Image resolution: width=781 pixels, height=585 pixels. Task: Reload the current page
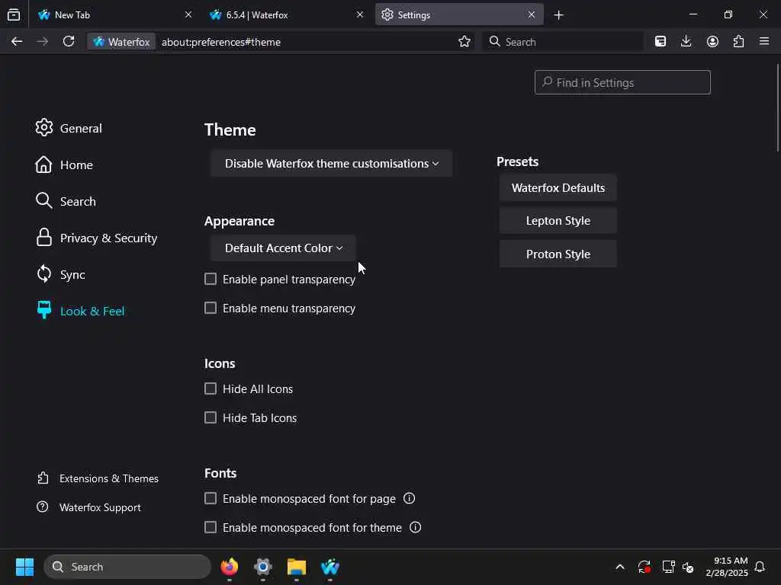coord(69,42)
